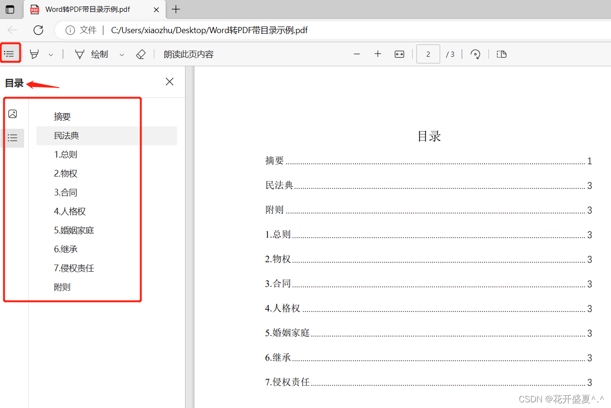611x408 pixels.
Task: Zoom in with the plus icon
Action: (x=378, y=54)
